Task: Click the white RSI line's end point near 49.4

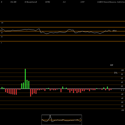Action: tap(111, 31)
